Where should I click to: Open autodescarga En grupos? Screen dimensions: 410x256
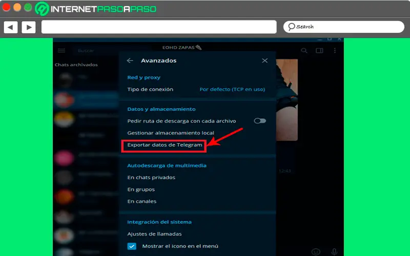coord(141,189)
